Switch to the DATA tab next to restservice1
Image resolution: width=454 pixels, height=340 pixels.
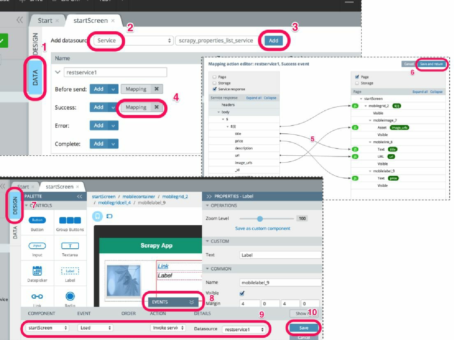point(35,78)
